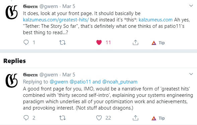The image size is (197, 125).
Task: Retweet the reply about narrative front page
Action: [62, 118]
